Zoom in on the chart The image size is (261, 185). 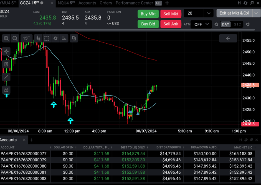pyautogui.click(x=6, y=39)
